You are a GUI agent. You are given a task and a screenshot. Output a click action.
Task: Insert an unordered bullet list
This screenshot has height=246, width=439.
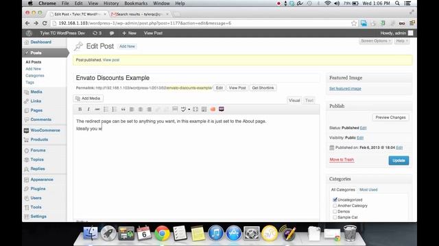(x=106, y=109)
